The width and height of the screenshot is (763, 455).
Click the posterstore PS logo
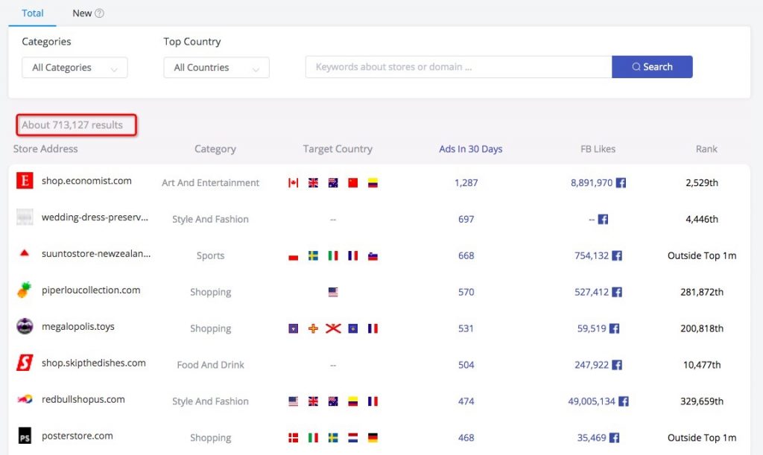coord(25,436)
